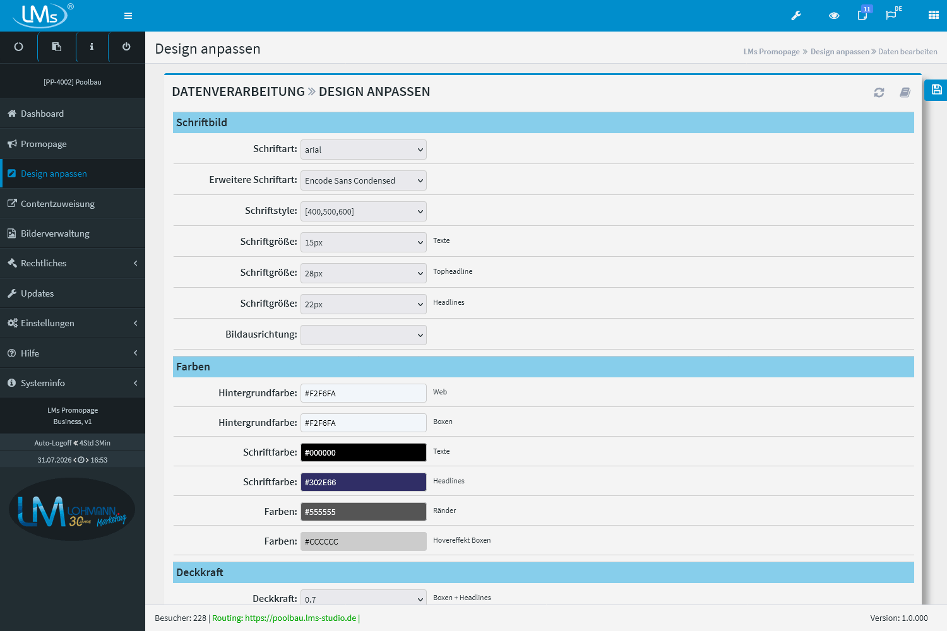Click the copy documents icon in sidebar
Image resolution: width=947 pixels, height=631 pixels.
click(56, 47)
